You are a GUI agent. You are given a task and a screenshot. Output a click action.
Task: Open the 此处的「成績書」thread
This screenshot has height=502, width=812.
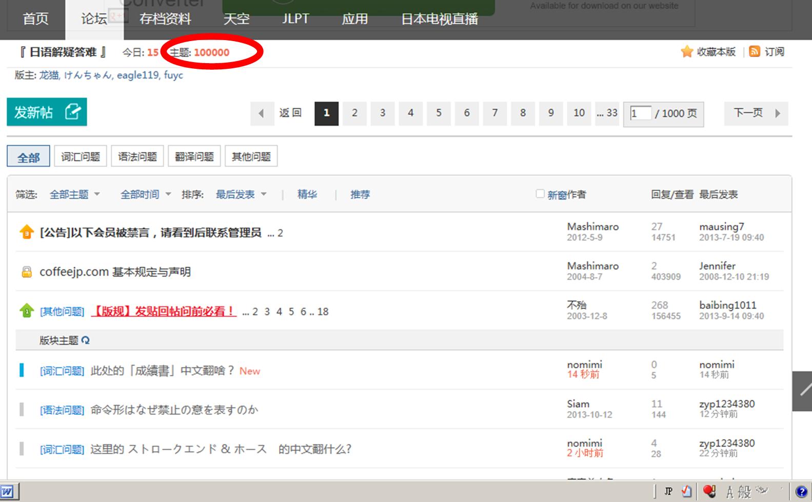[x=163, y=371]
